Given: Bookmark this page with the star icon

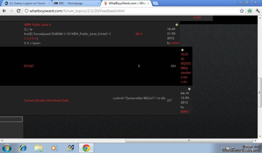Looking at the screenshot, I should (x=242, y=11).
